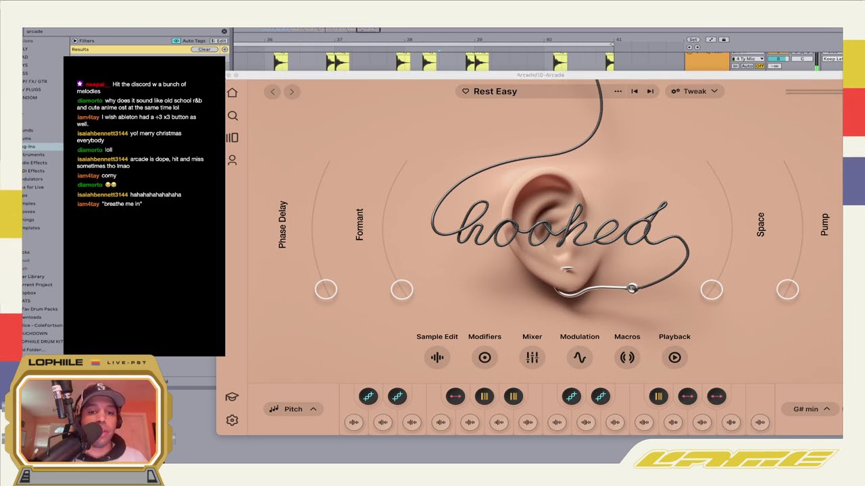Clear the browser search with the X icon
Viewport: 865px width, 486px height.
pos(224,31)
